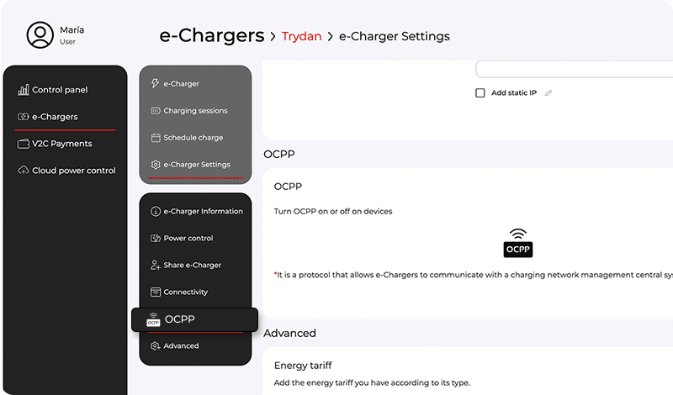
Task: Open V2C Payments section
Action: 61,144
